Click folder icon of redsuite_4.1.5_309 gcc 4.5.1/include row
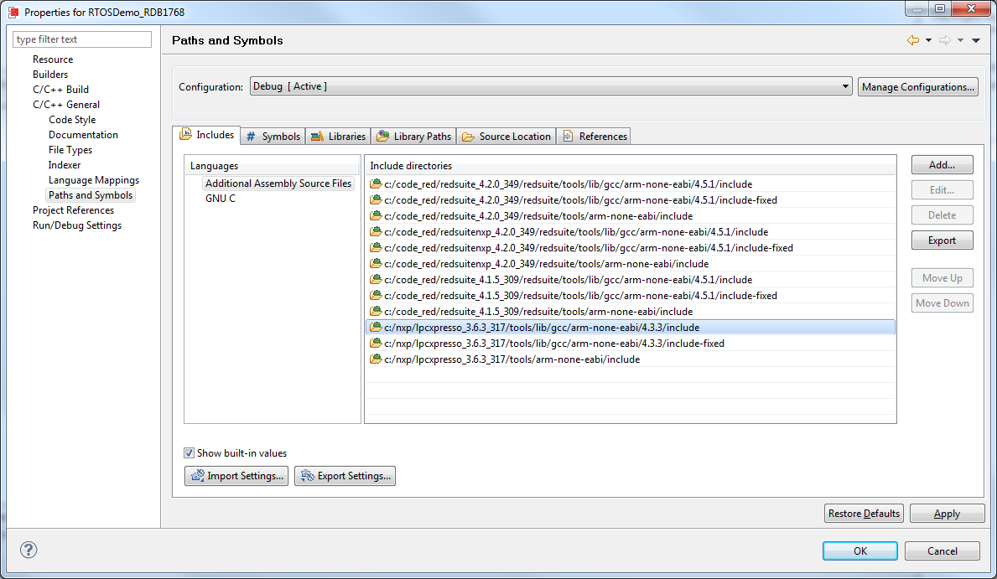Screen dimensions: 997x579 (376, 279)
